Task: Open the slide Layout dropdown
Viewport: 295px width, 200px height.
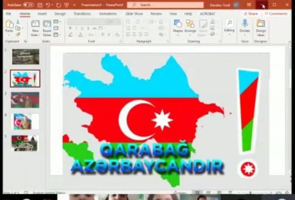Action: 57,22
